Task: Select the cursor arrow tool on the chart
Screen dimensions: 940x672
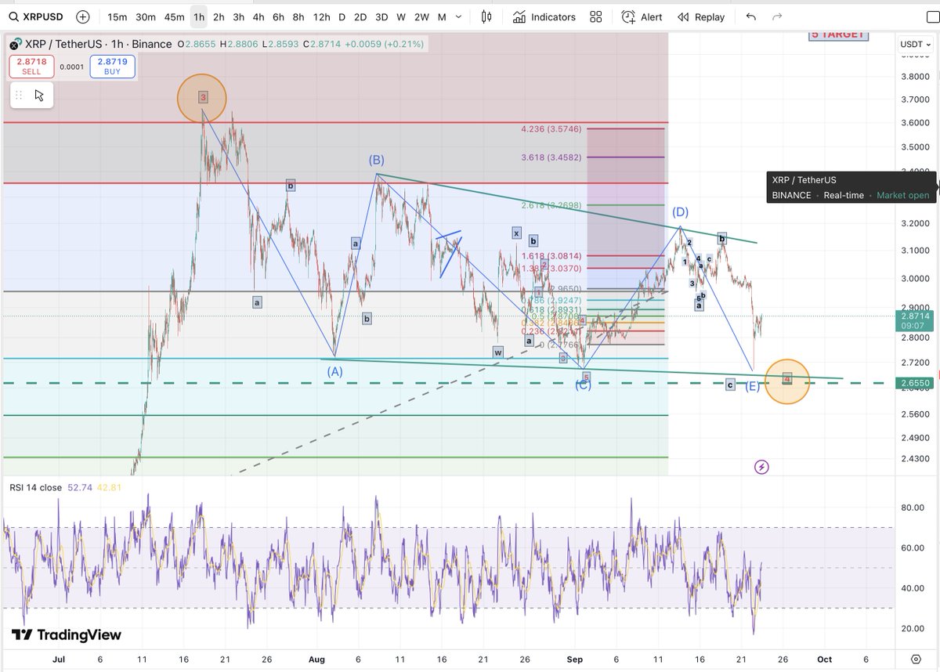Action: (x=38, y=96)
